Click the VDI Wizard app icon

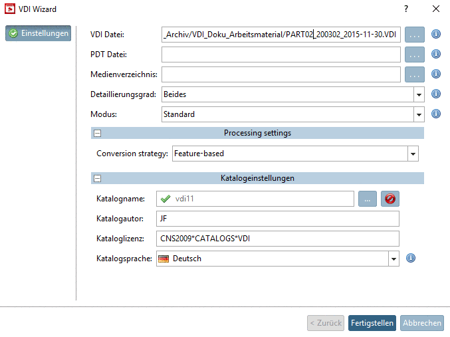pos(10,9)
